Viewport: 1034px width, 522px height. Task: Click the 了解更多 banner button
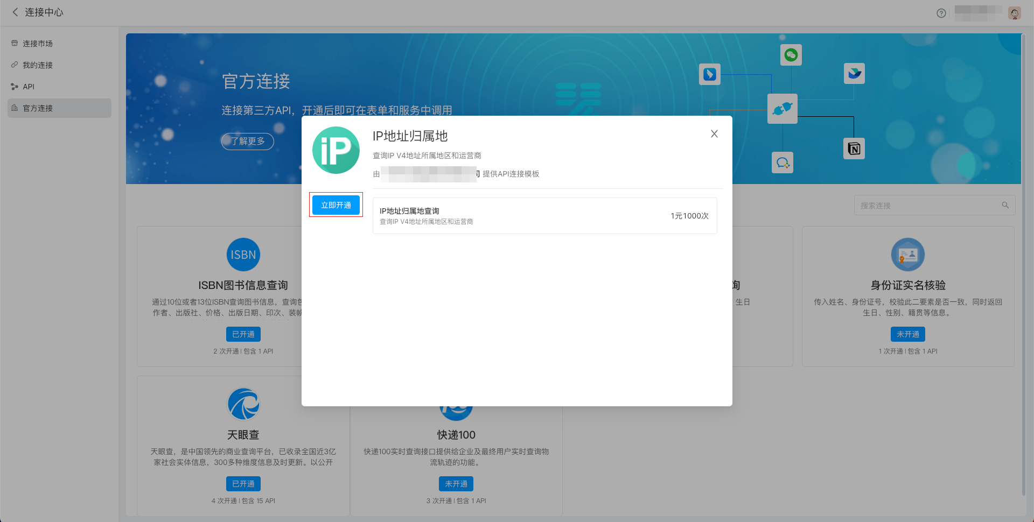(247, 141)
